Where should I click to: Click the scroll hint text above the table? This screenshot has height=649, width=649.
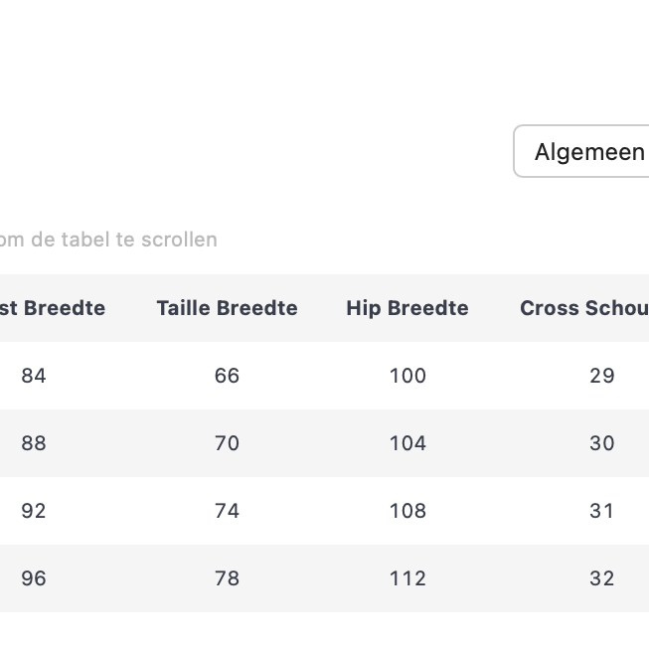[107, 240]
